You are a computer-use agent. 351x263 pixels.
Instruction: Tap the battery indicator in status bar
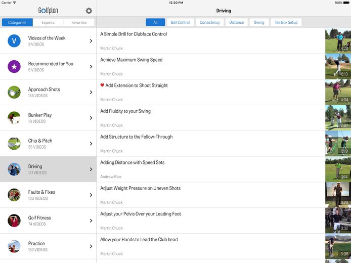pos(346,3)
